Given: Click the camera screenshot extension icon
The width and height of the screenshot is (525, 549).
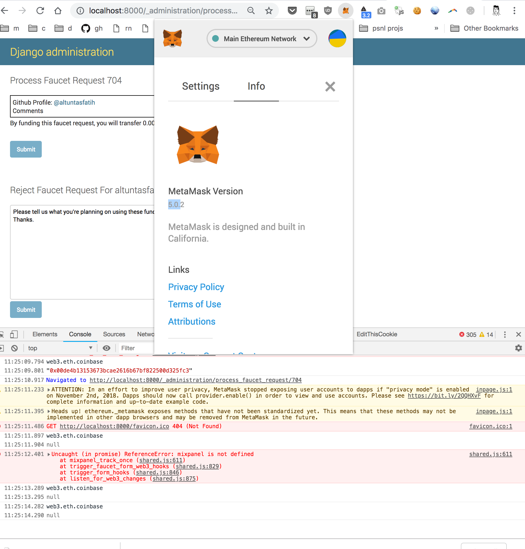Looking at the screenshot, I should click(381, 11).
